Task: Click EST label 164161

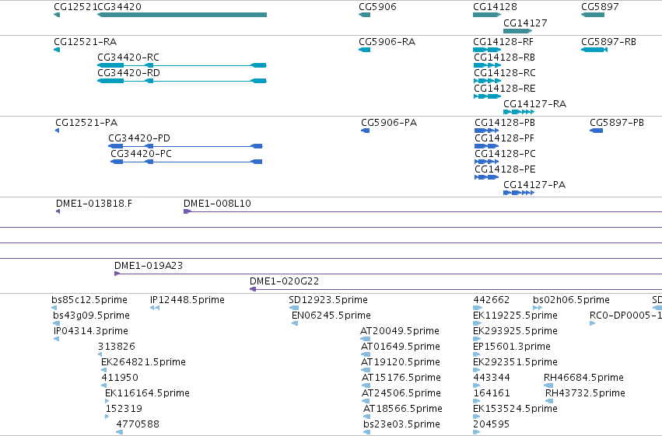Action: coord(492,393)
